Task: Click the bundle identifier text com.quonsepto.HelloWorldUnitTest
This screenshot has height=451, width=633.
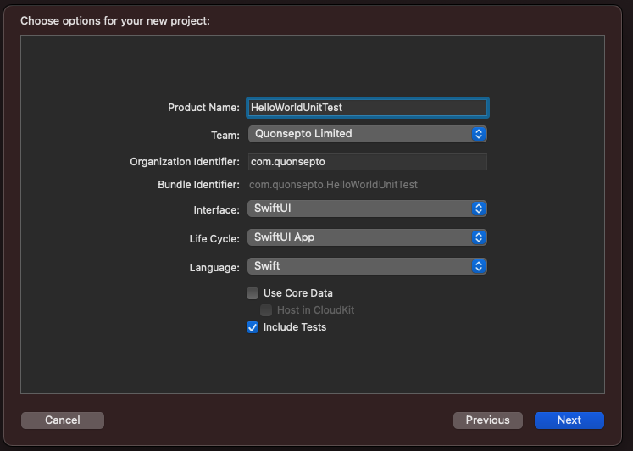Action: tap(334, 185)
